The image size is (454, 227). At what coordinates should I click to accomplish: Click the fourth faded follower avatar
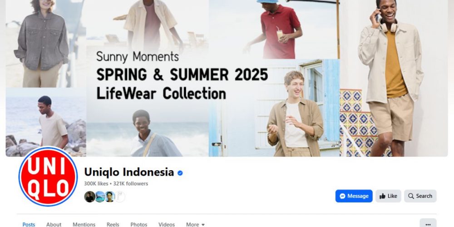click(120, 197)
